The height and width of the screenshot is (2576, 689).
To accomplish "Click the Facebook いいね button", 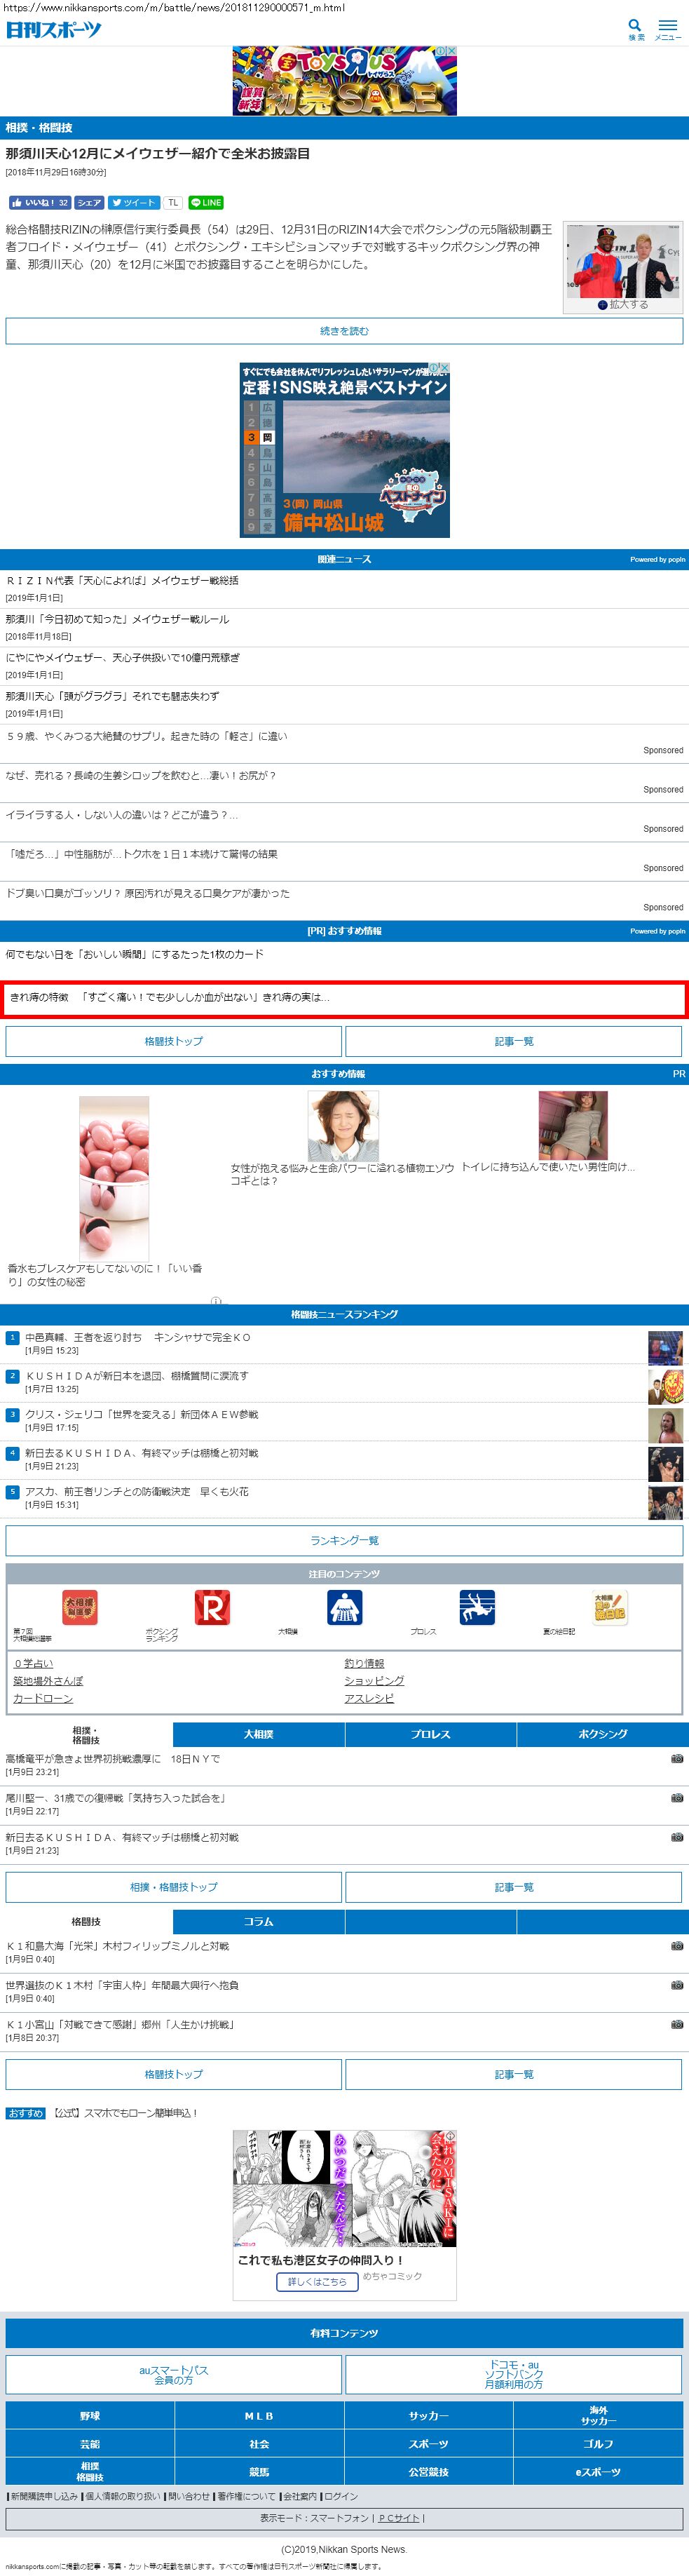I will tap(40, 202).
